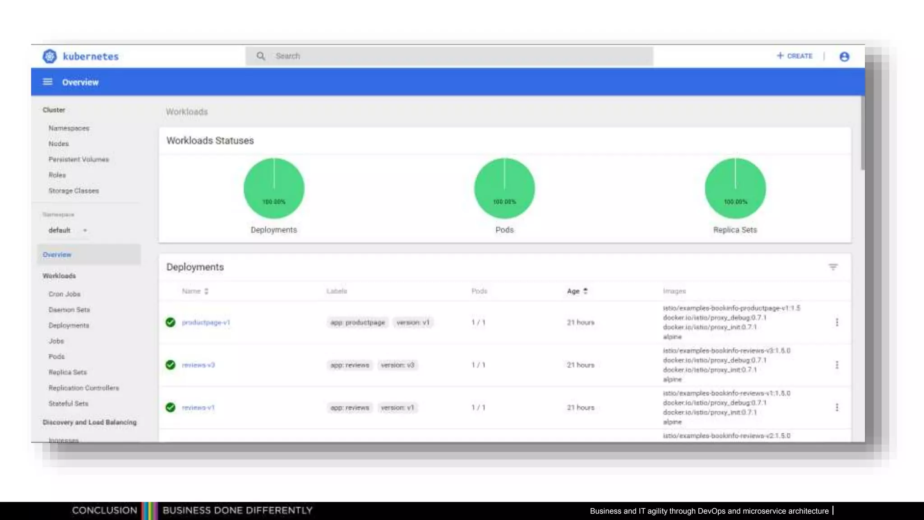Open Storage Classes in the sidebar

point(74,190)
